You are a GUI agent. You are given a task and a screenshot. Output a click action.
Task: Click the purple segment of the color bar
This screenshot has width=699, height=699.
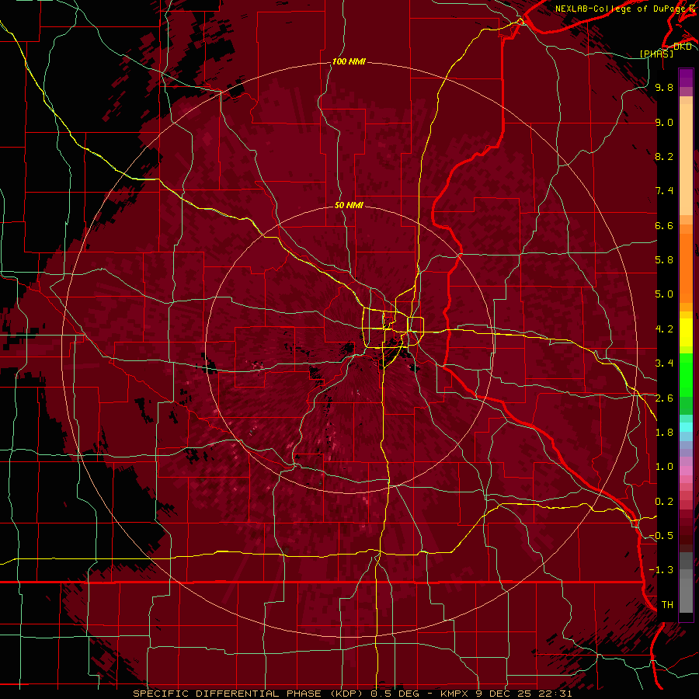pyautogui.click(x=686, y=78)
